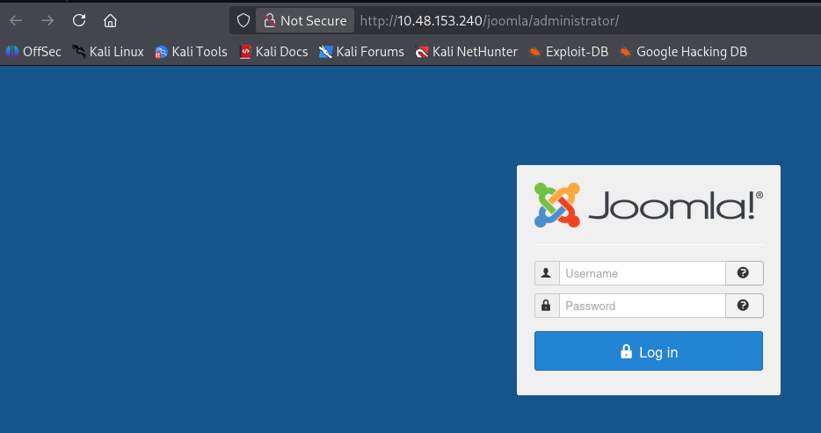
Task: Focus the Password input field
Action: pos(642,306)
